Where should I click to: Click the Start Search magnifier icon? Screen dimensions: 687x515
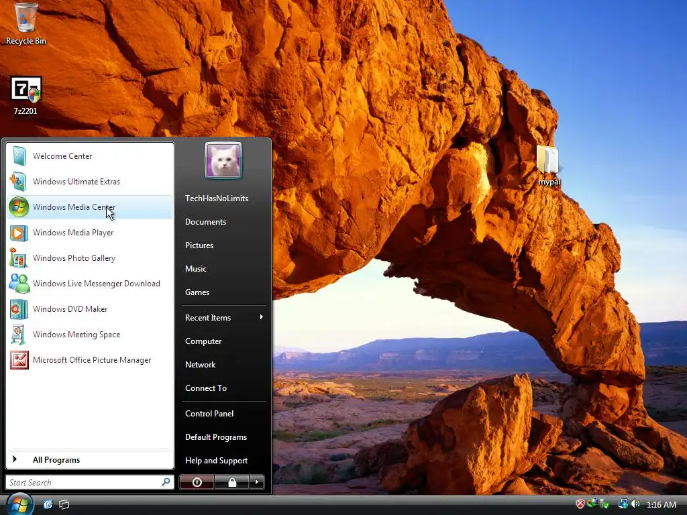(x=166, y=481)
